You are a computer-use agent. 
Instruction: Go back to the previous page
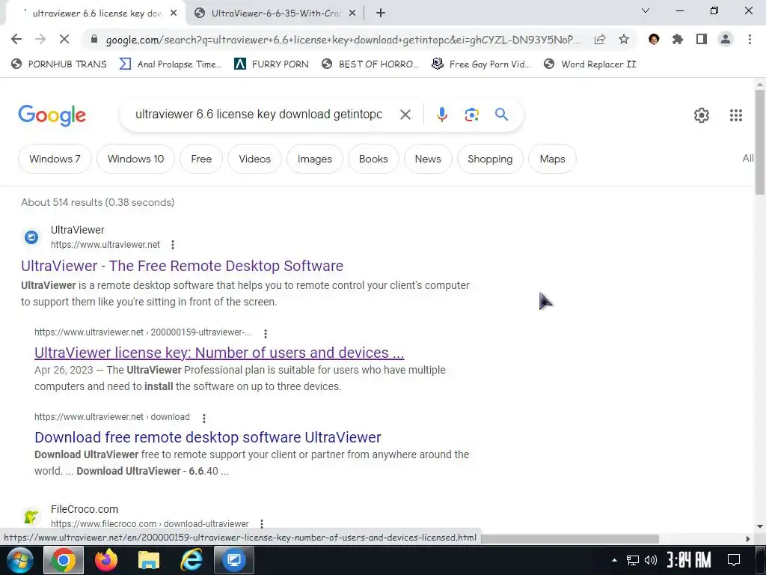point(16,39)
